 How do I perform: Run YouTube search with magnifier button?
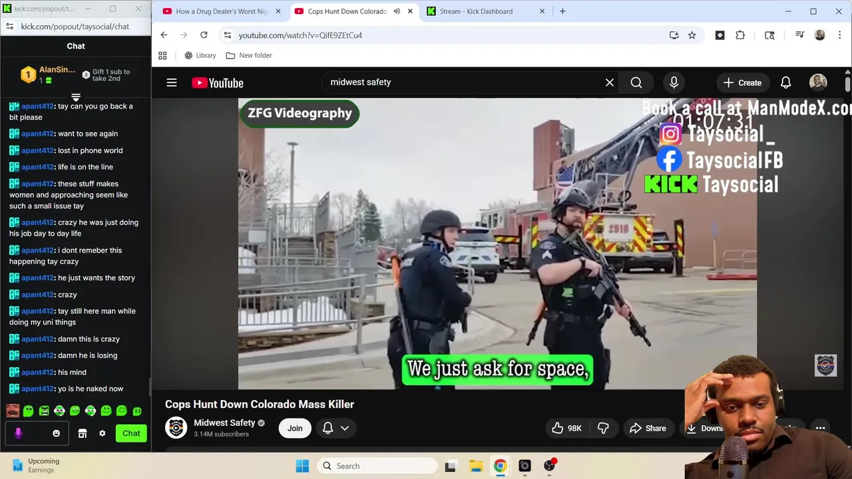(636, 82)
